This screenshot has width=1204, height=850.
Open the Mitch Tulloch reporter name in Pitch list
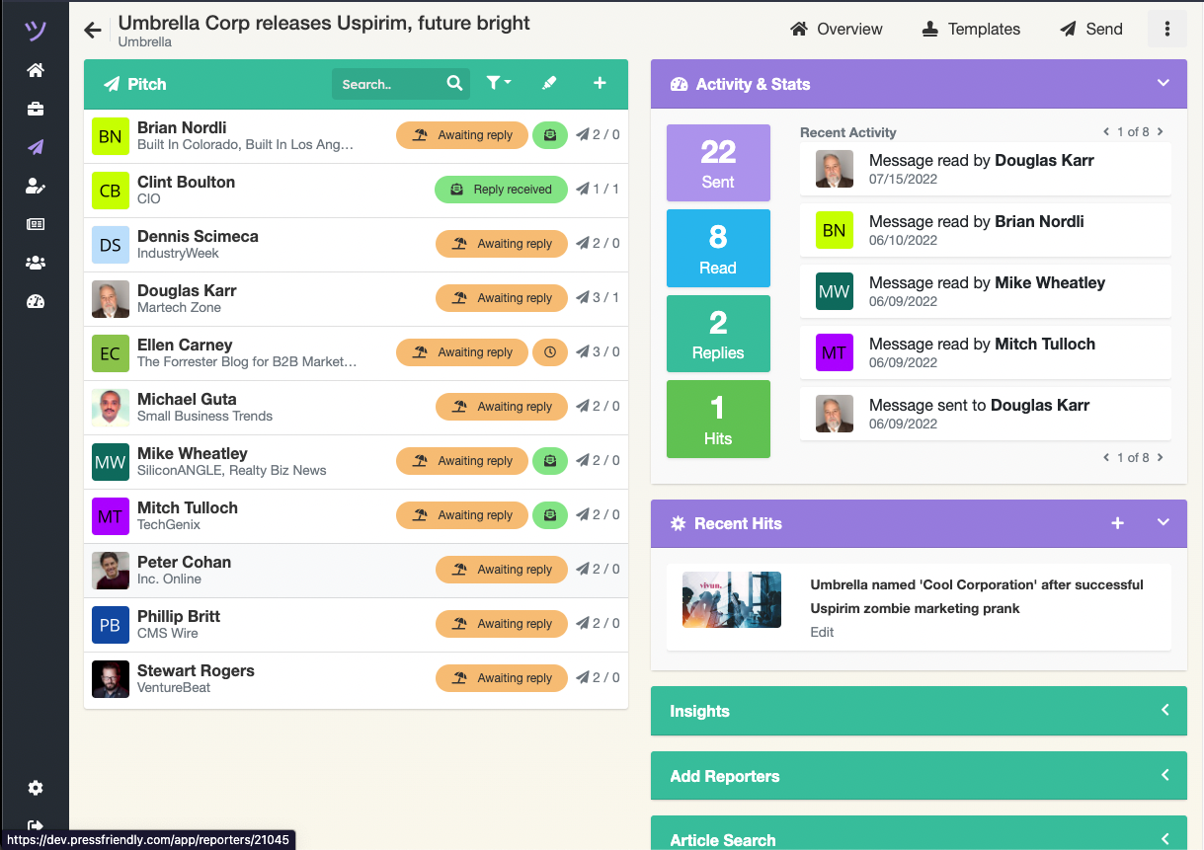tap(188, 507)
